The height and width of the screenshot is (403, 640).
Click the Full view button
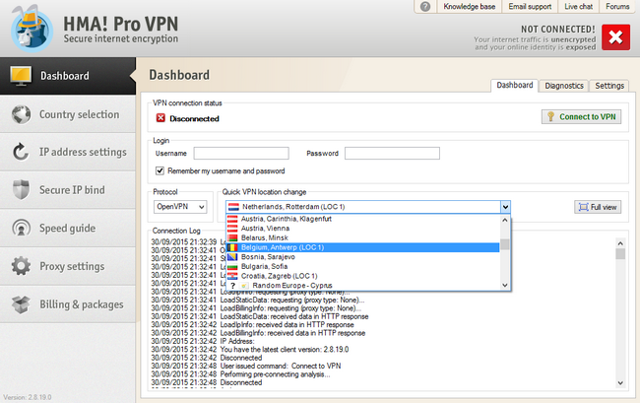598,207
